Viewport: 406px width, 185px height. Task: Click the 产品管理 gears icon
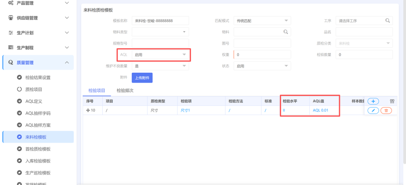11,3
